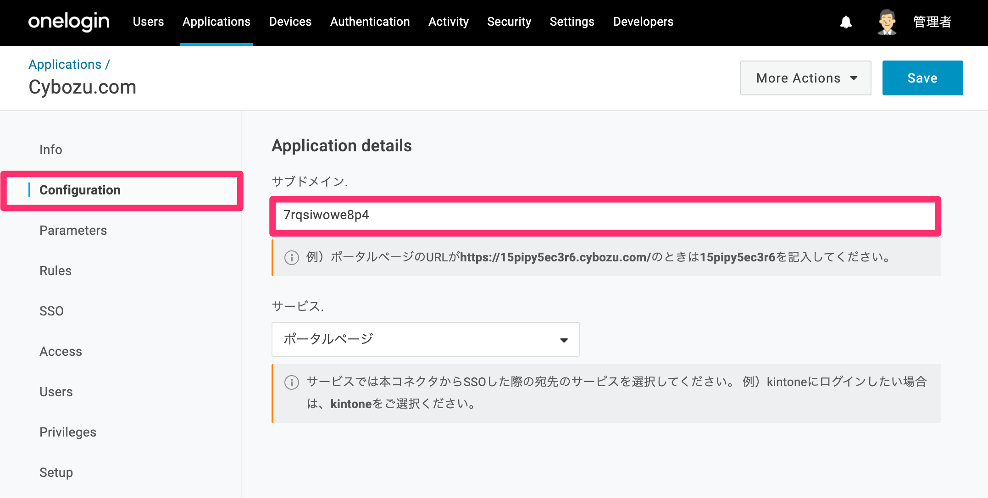988x498 pixels.
Task: Click the 管理者 account name
Action: click(932, 22)
